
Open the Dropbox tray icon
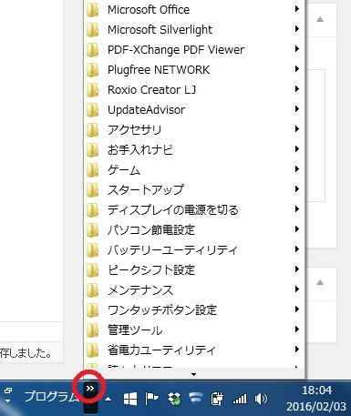tap(174, 399)
